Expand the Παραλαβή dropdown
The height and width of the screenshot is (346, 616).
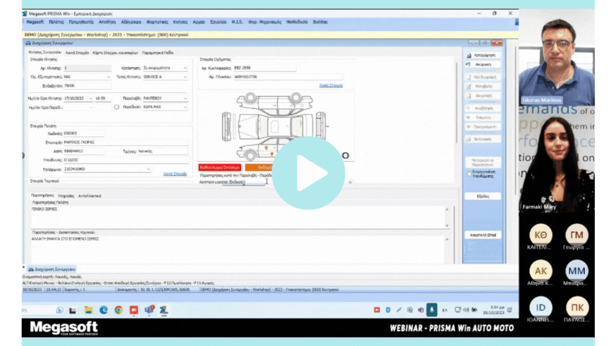(185, 98)
